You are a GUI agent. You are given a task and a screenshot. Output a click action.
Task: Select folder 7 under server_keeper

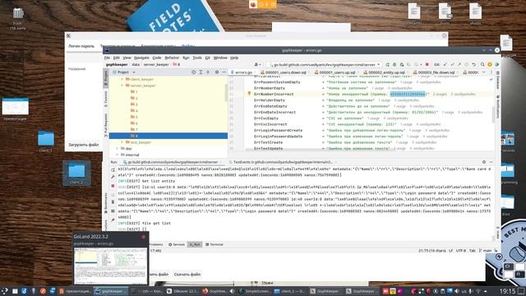tap(134, 130)
